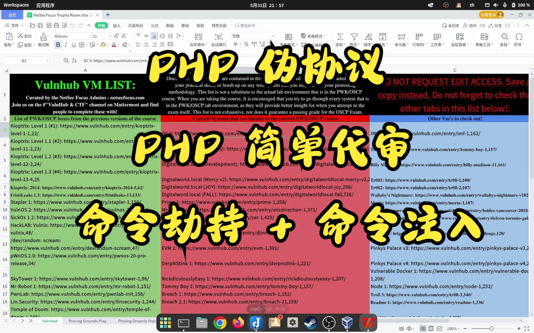Click the Freeze Panes (冻结窗格) icon

[x=460, y=37]
